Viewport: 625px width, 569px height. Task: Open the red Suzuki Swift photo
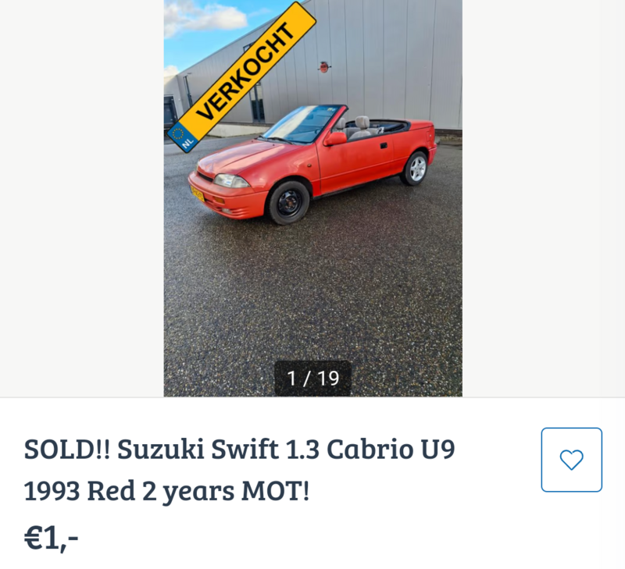[313, 198]
